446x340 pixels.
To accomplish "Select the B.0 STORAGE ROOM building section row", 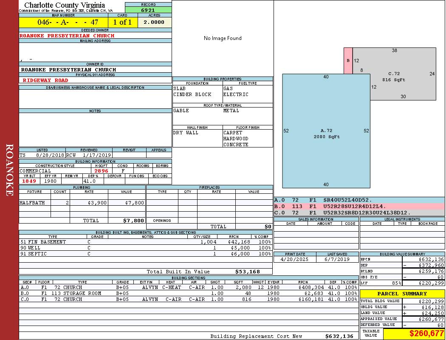I will point(188,293).
